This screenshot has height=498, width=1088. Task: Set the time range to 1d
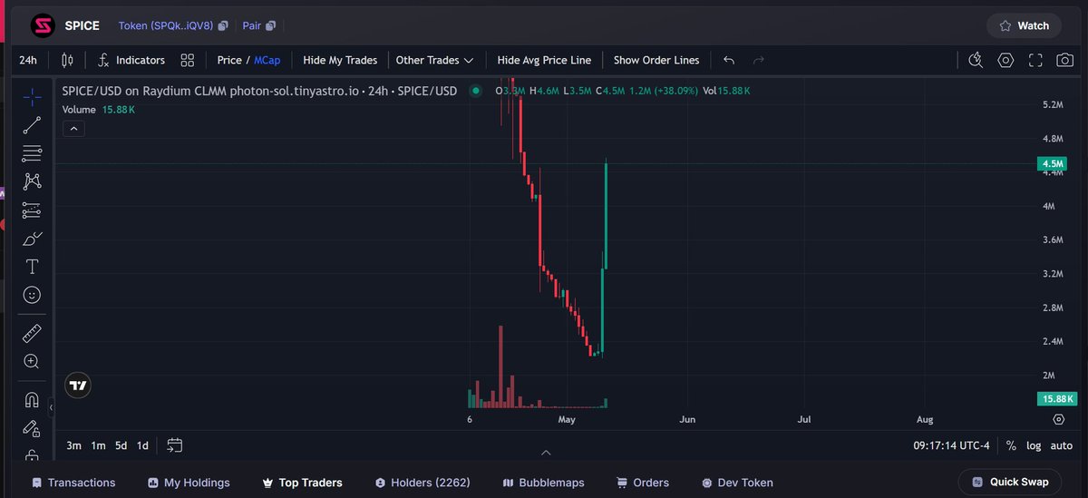pos(142,445)
